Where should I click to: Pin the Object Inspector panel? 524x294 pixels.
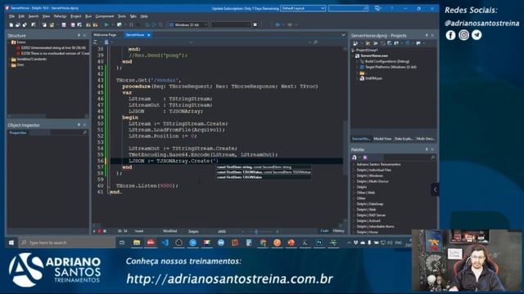pyautogui.click(x=79, y=125)
